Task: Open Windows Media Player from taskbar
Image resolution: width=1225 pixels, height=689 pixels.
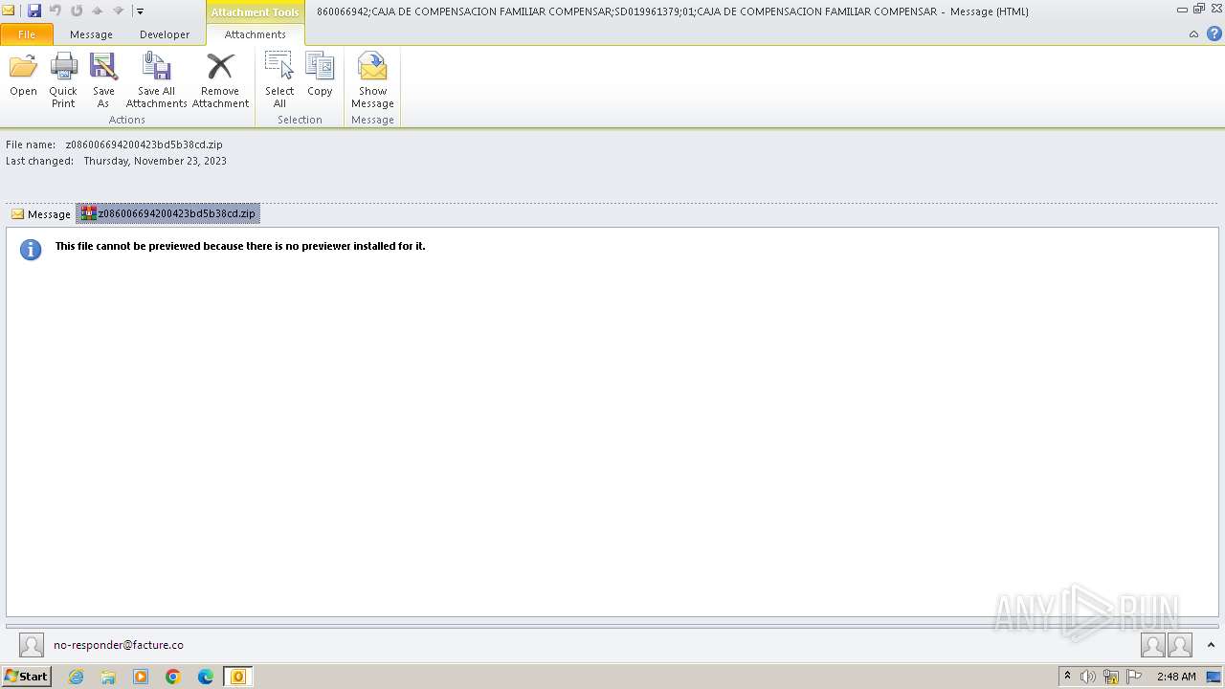Action: (x=141, y=677)
